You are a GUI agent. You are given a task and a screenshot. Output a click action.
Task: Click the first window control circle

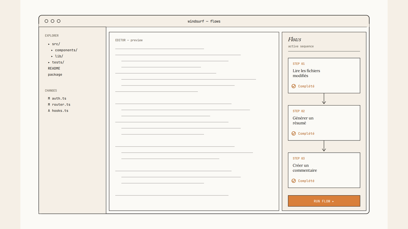pos(46,21)
